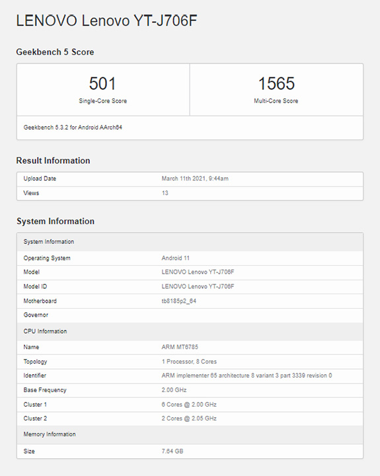Click the Geekbench 5 Score heading
The height and width of the screenshot is (476, 380).
tap(55, 52)
